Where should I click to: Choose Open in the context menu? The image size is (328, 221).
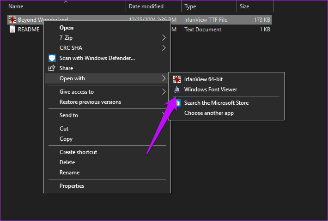107,28
